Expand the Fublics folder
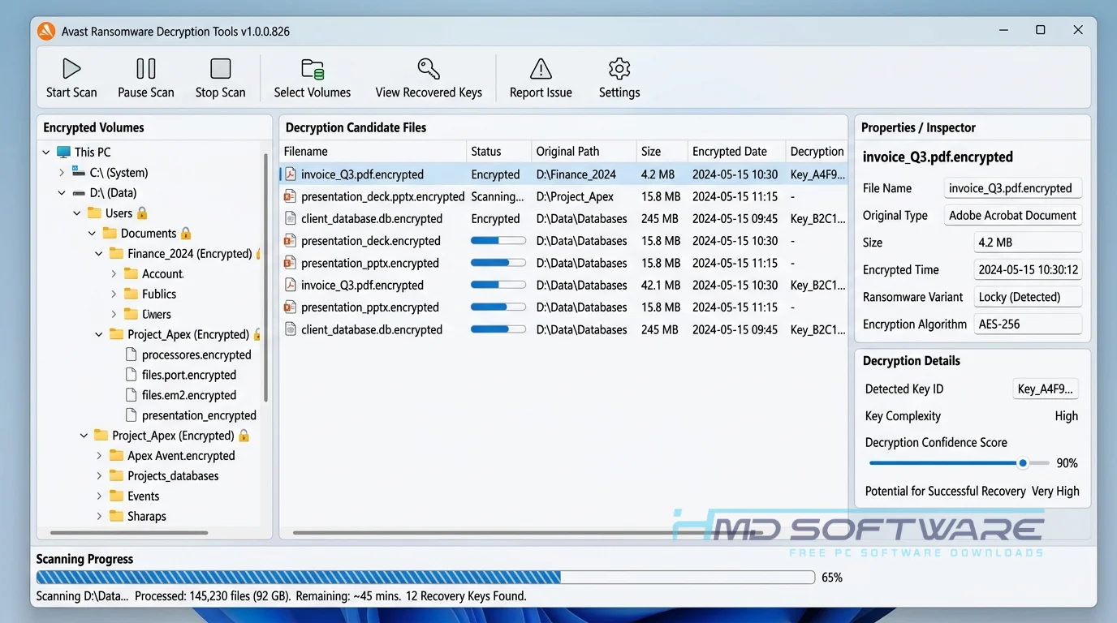This screenshot has height=623, width=1117. (114, 294)
